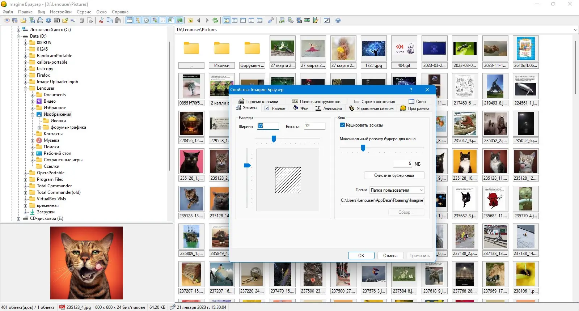Open help via blue question mark toolbar icon
579x311 pixels.
pos(338,21)
